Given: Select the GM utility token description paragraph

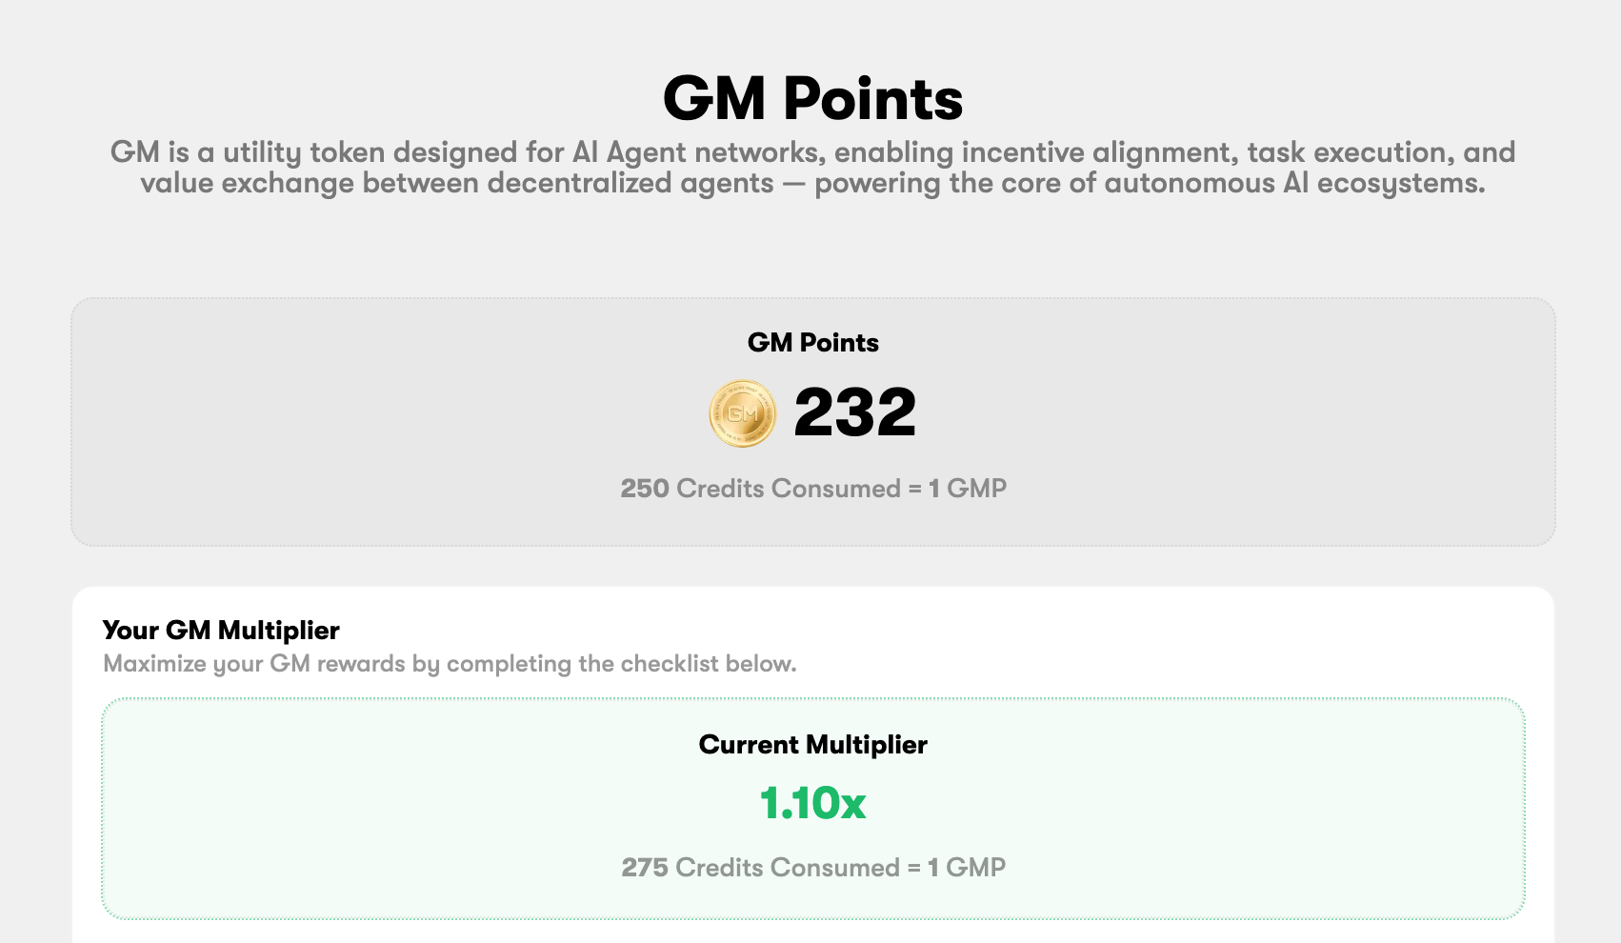Looking at the screenshot, I should click(x=812, y=168).
